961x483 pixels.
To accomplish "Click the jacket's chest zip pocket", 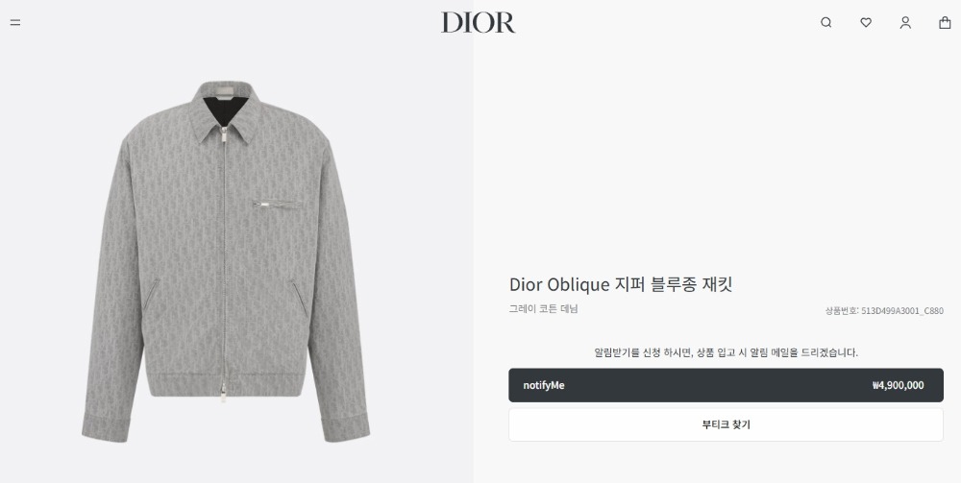I will coord(279,204).
